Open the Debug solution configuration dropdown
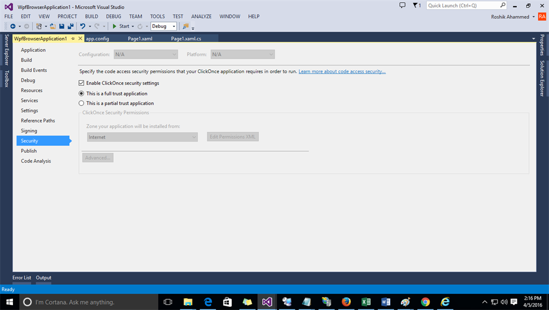The height and width of the screenshot is (310, 549). [x=164, y=26]
